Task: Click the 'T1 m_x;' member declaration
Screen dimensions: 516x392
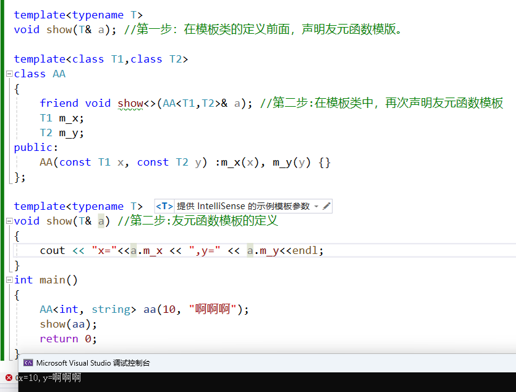Action: pos(62,118)
